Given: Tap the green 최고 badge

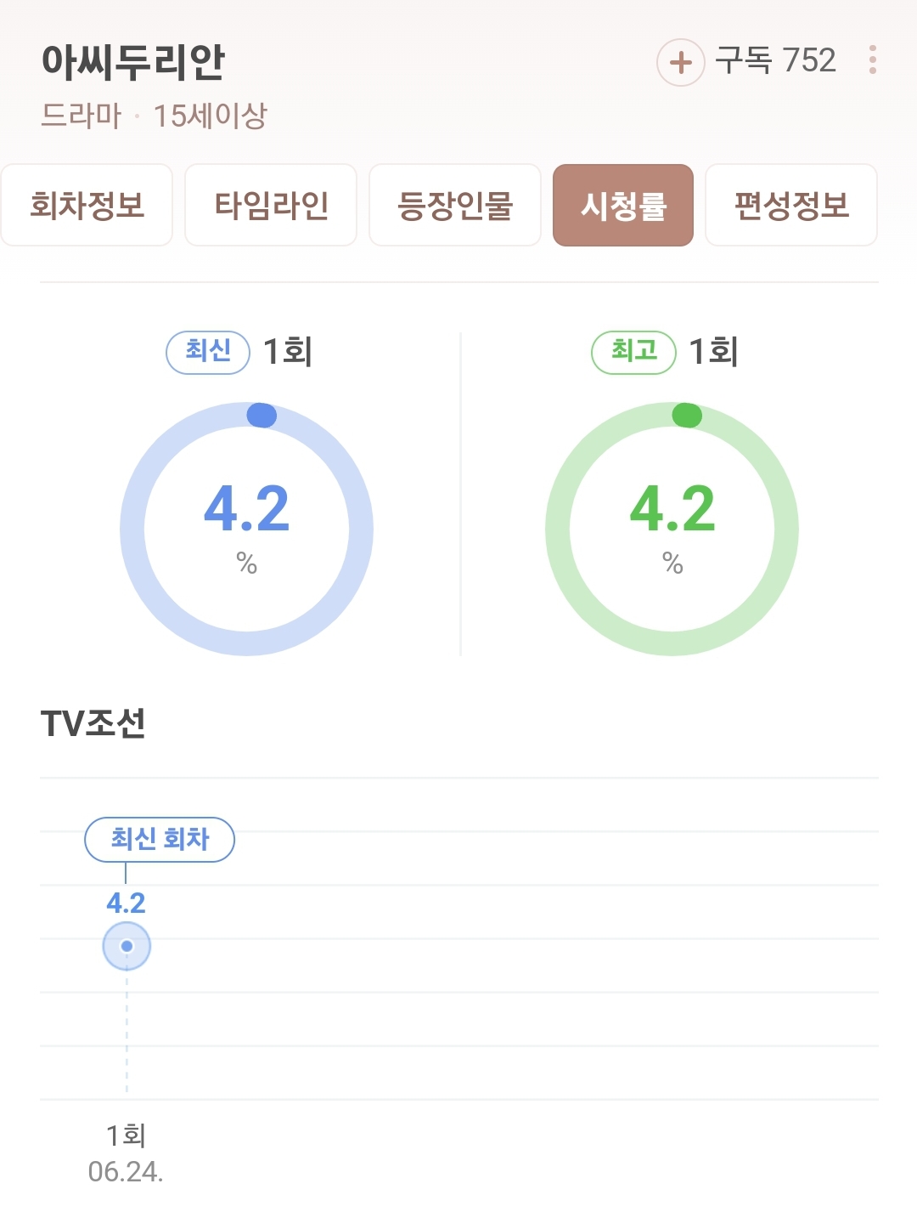Looking at the screenshot, I should click(633, 352).
